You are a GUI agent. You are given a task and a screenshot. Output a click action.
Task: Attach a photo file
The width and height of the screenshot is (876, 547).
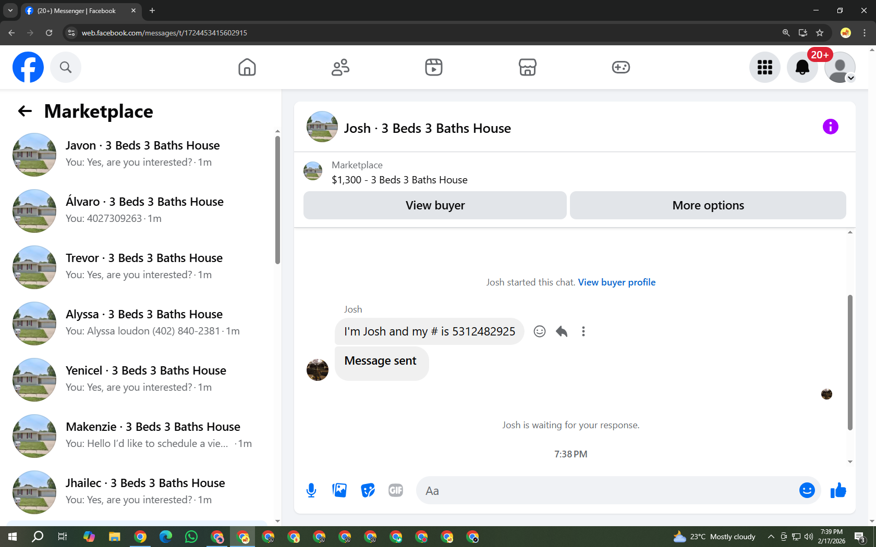coord(339,490)
